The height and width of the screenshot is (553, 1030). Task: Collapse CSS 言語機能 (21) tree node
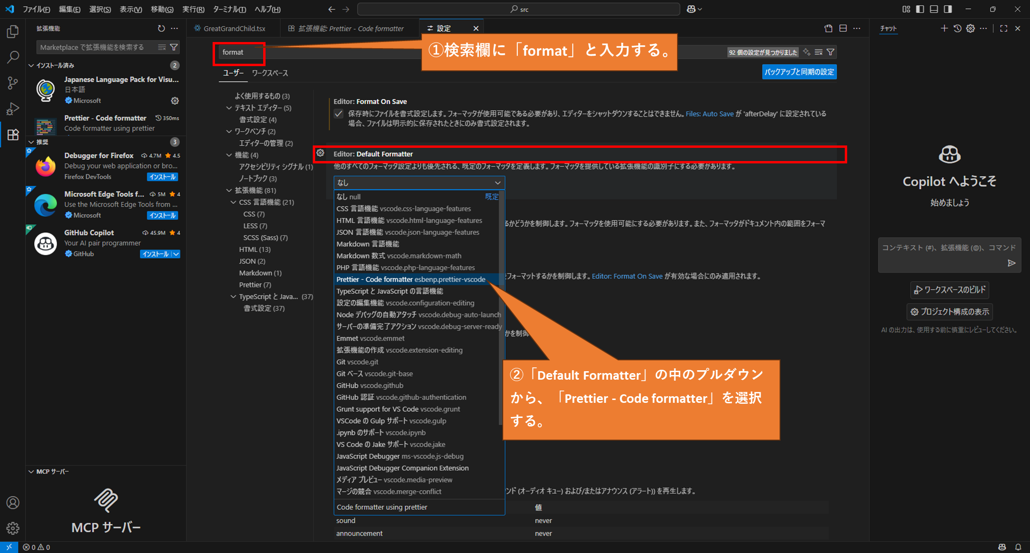tap(233, 202)
